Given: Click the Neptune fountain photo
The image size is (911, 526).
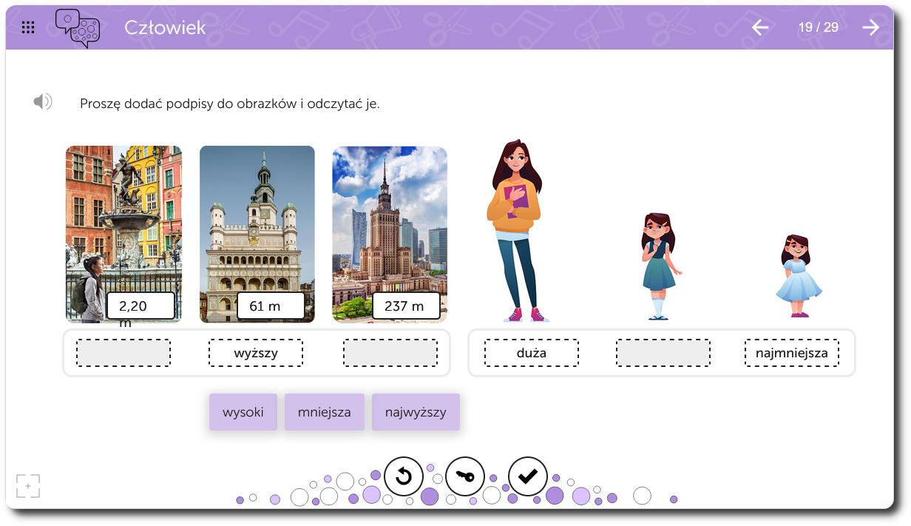Looking at the screenshot, I should click(x=123, y=235).
